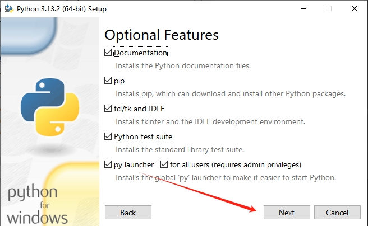The height and width of the screenshot is (226, 368).
Task: Disable the Python test suite checkbox
Action: [108, 136]
